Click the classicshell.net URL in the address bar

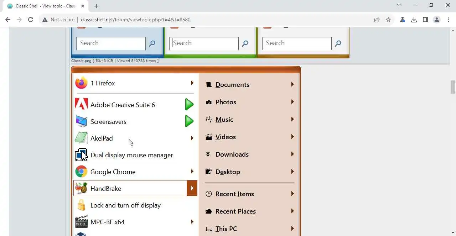point(135,20)
